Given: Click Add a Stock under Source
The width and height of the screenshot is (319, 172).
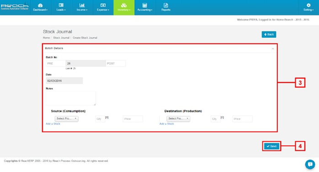Looking at the screenshot, I should click(x=53, y=124).
